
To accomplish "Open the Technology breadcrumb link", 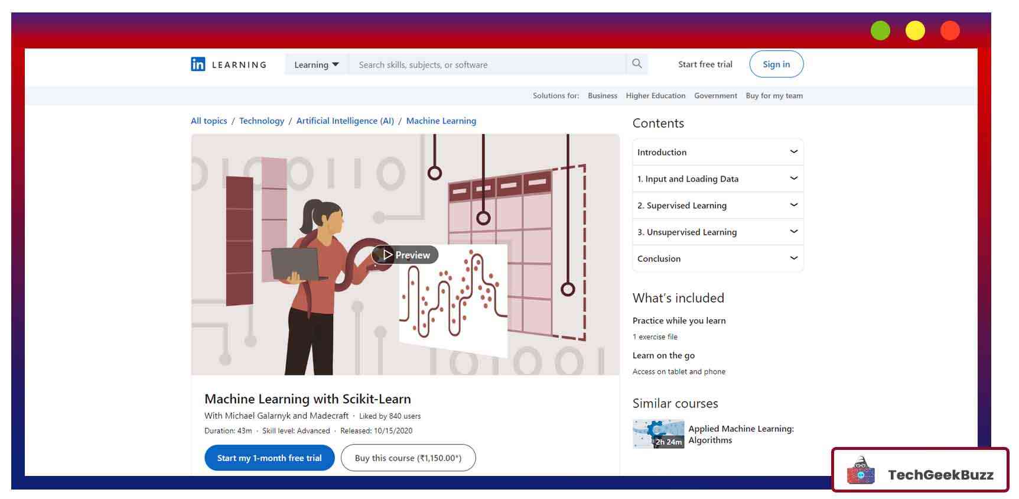I will point(262,121).
